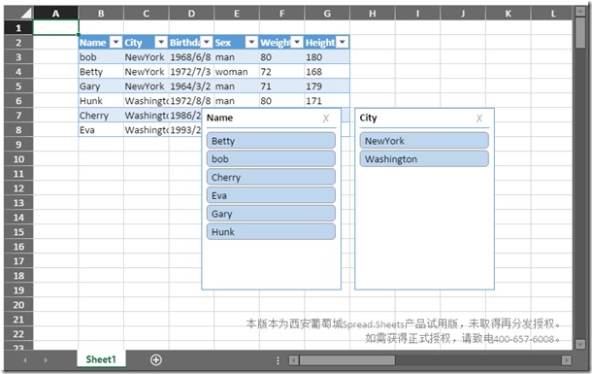Screen dimensions: 592x374
Task: Click the City slicer title
Action: [x=368, y=118]
